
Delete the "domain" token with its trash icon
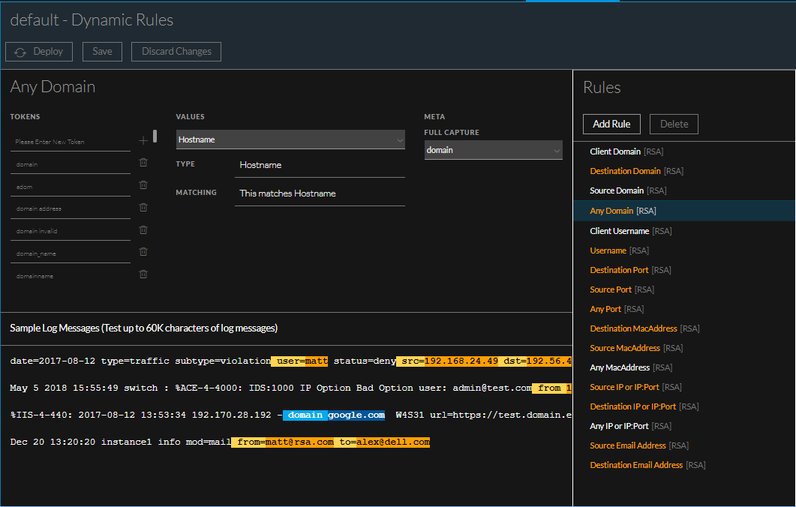click(143, 163)
